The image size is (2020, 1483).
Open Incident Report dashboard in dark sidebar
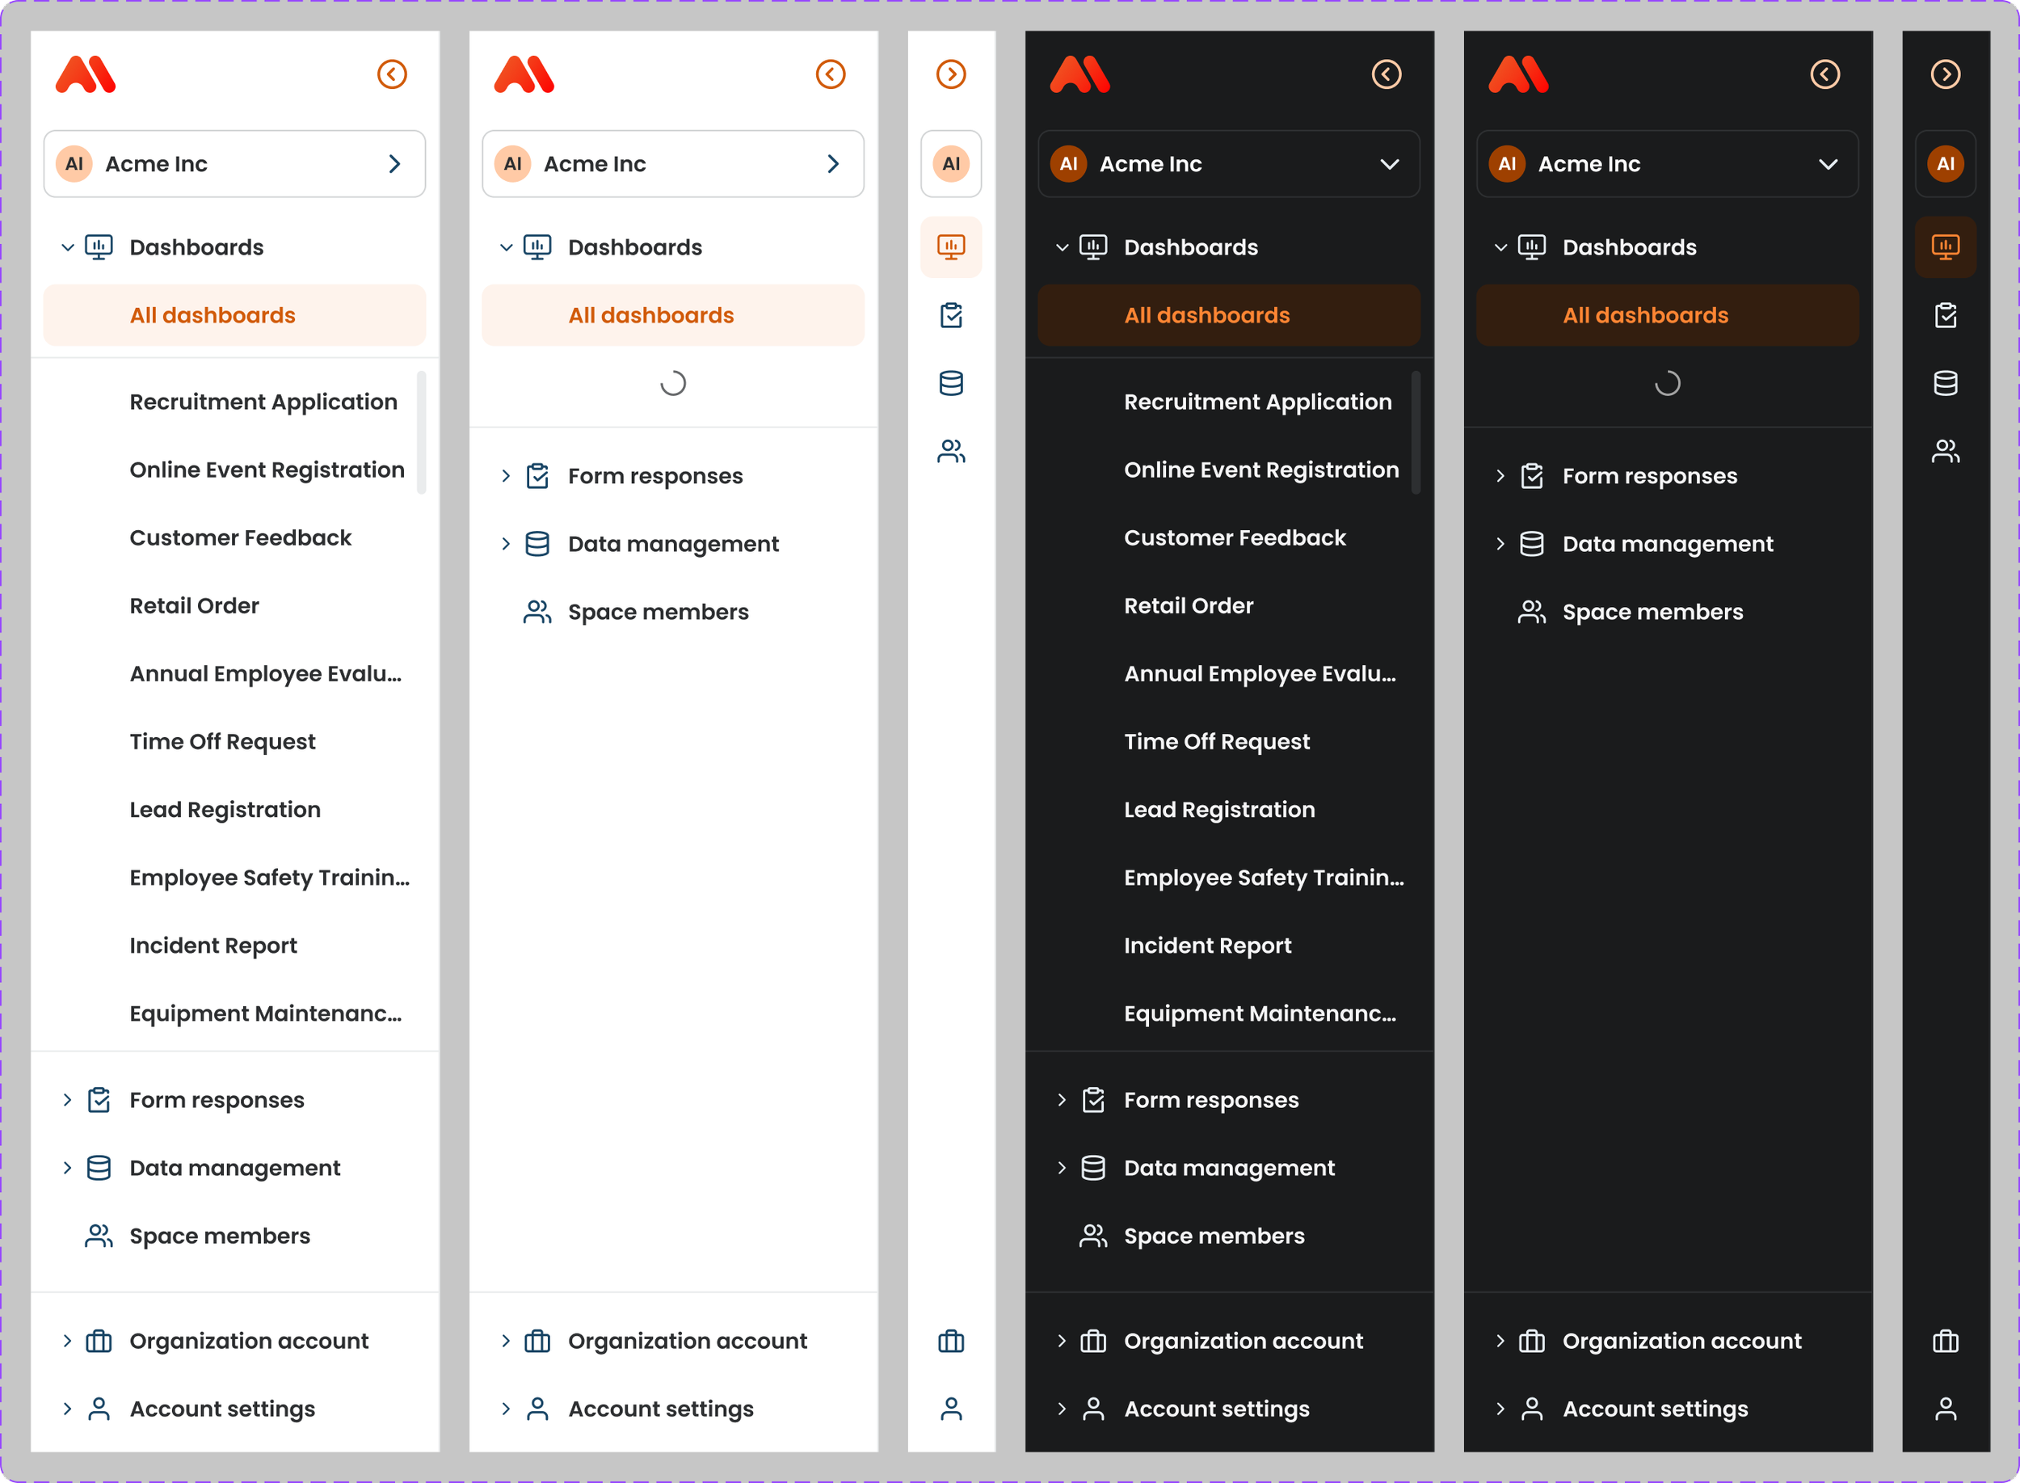pyautogui.click(x=1207, y=946)
